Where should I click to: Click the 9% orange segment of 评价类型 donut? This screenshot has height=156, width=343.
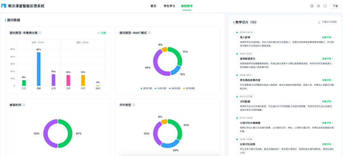164,122
